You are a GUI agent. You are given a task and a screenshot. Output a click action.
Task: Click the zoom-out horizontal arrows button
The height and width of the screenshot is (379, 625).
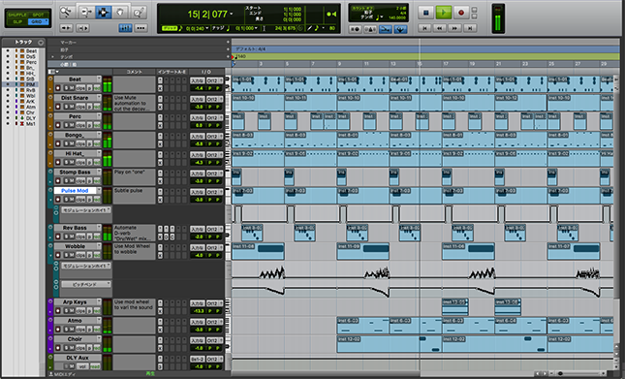pyautogui.click(x=66, y=28)
